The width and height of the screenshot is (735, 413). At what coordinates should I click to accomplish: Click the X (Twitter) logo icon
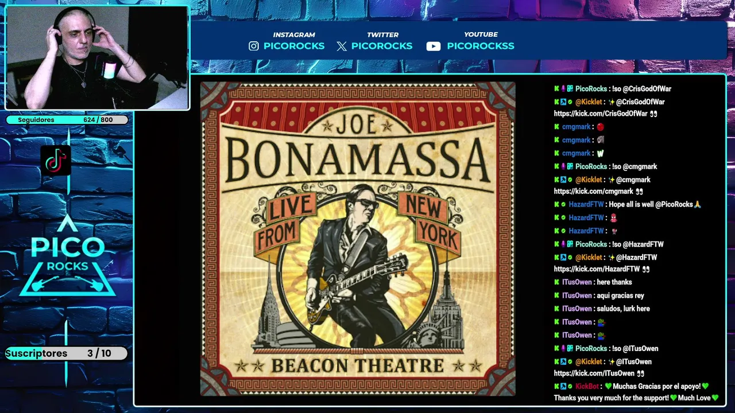[x=342, y=46]
